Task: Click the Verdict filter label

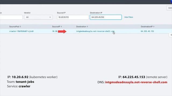Action: (27, 13)
